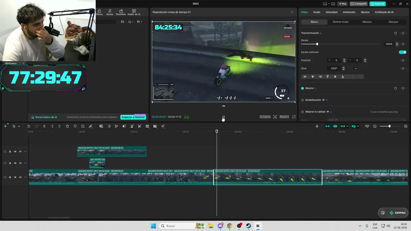The height and width of the screenshot is (231, 411).
Task: Open the media filter dropdown
Action: tap(139, 22)
